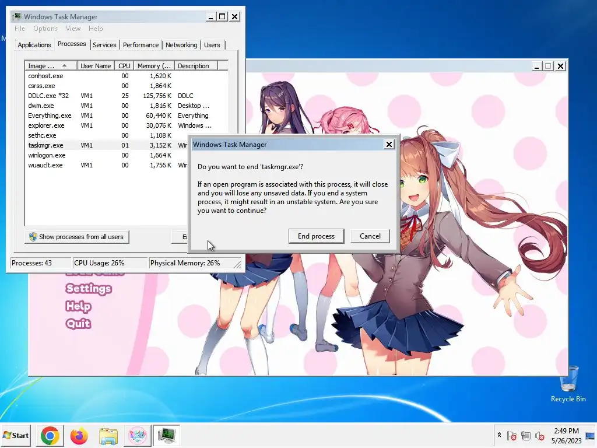Confirm with the End process button

point(316,236)
